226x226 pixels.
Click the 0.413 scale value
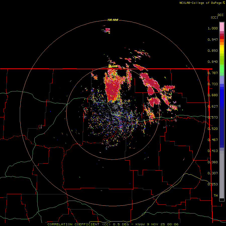pos(213,151)
